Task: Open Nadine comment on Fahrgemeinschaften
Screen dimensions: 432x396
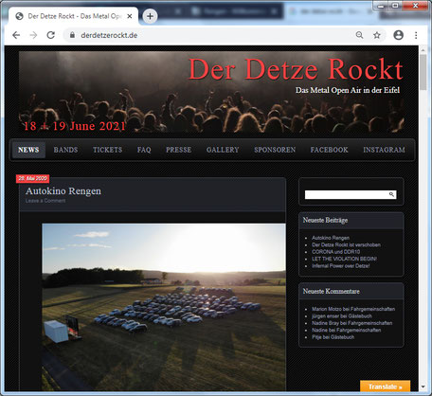Action: coord(346,330)
